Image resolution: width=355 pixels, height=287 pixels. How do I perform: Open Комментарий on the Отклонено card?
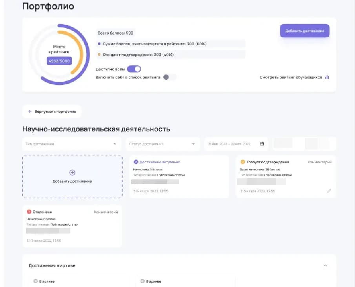106,212
